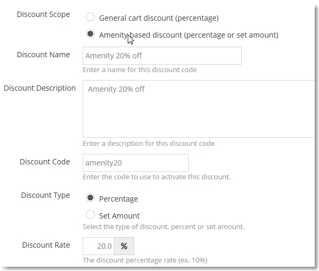The image size is (319, 271).
Task: Click 'Enter a description for this discount code' hint
Action: 148,144
